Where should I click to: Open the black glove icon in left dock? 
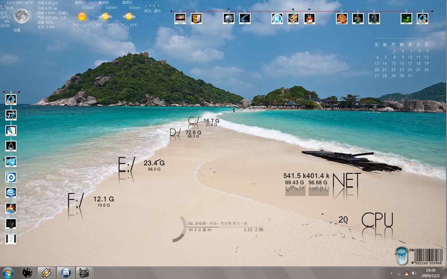[x=11, y=223]
